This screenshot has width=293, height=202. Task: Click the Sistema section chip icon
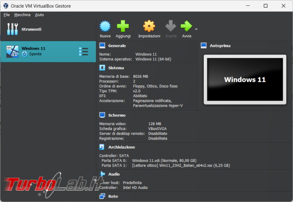pyautogui.click(x=102, y=67)
